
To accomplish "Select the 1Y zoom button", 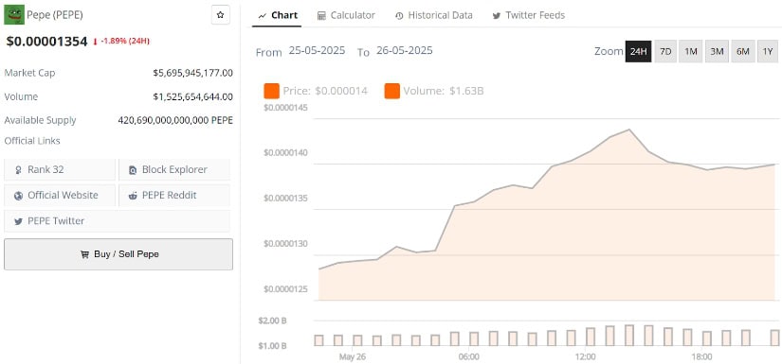I will (768, 51).
